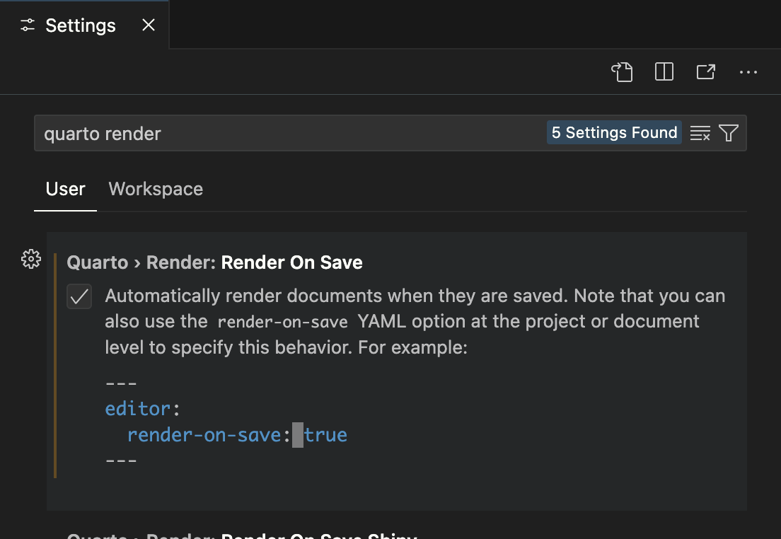Screen dimensions: 781x539
Task: Click the sliders icon on the Settings tab
Action: pyautogui.click(x=27, y=25)
